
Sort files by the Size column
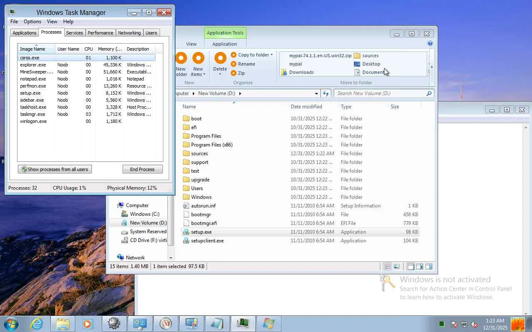click(x=404, y=107)
